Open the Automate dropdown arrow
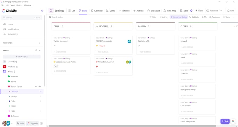Screen dimensions: 238x127 [x=221, y=10]
